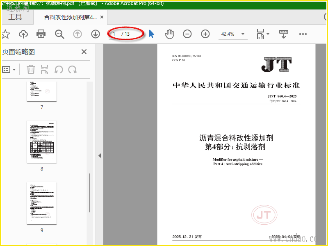Image resolution: width=328 pixels, height=246 pixels.
Task: Click the line 代替 JT/T 860.4—2014
Action: (x=282, y=101)
